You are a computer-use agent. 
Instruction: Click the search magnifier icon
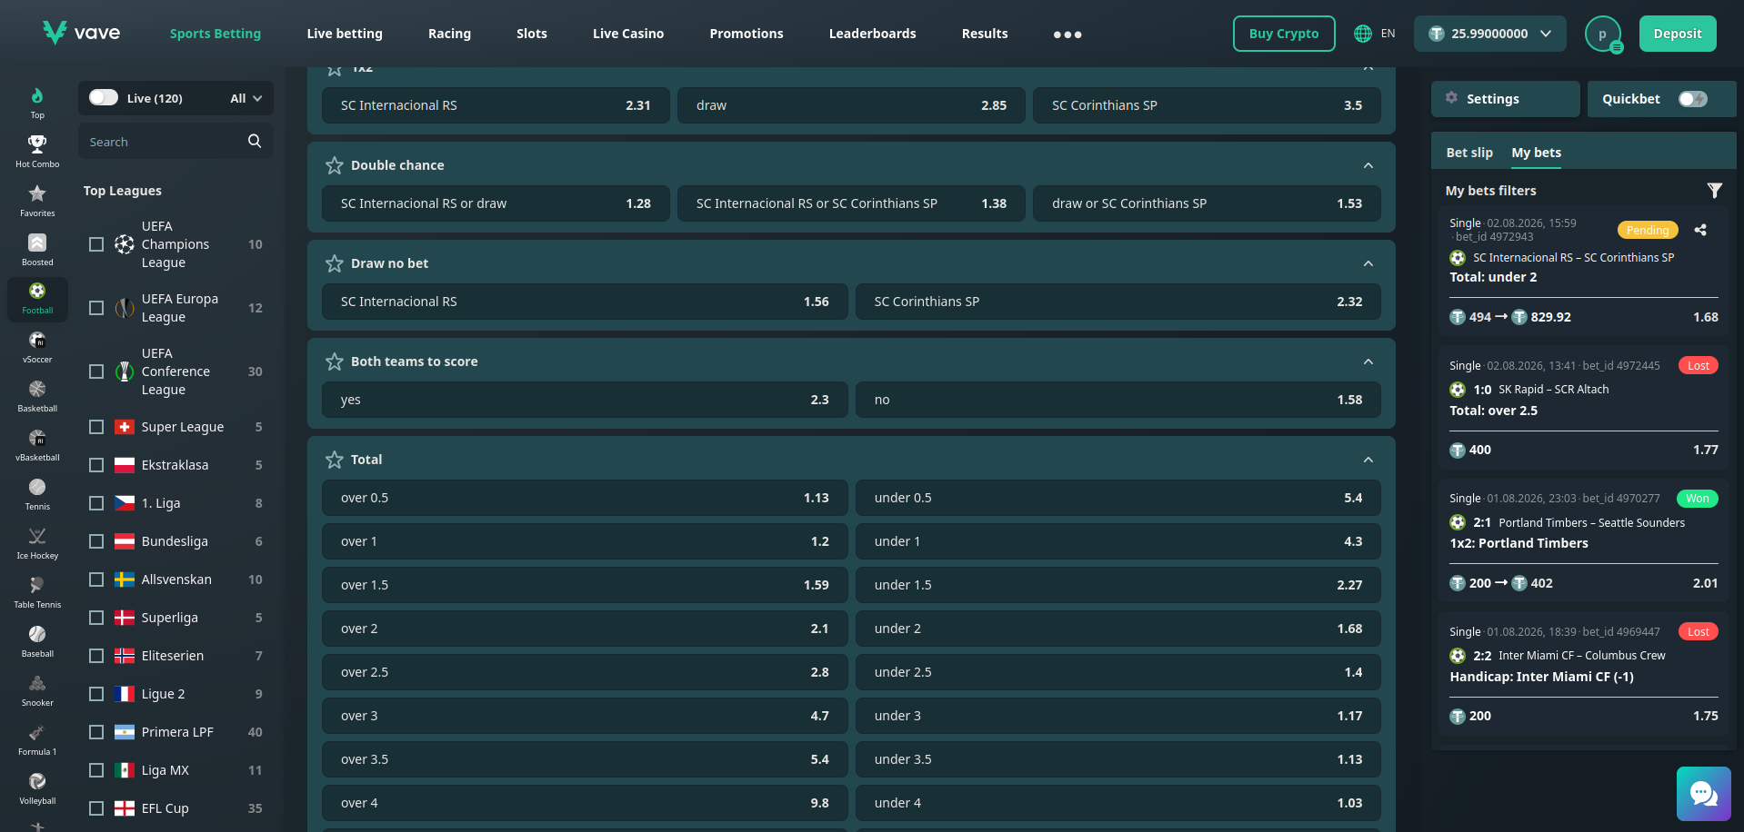[x=255, y=141]
